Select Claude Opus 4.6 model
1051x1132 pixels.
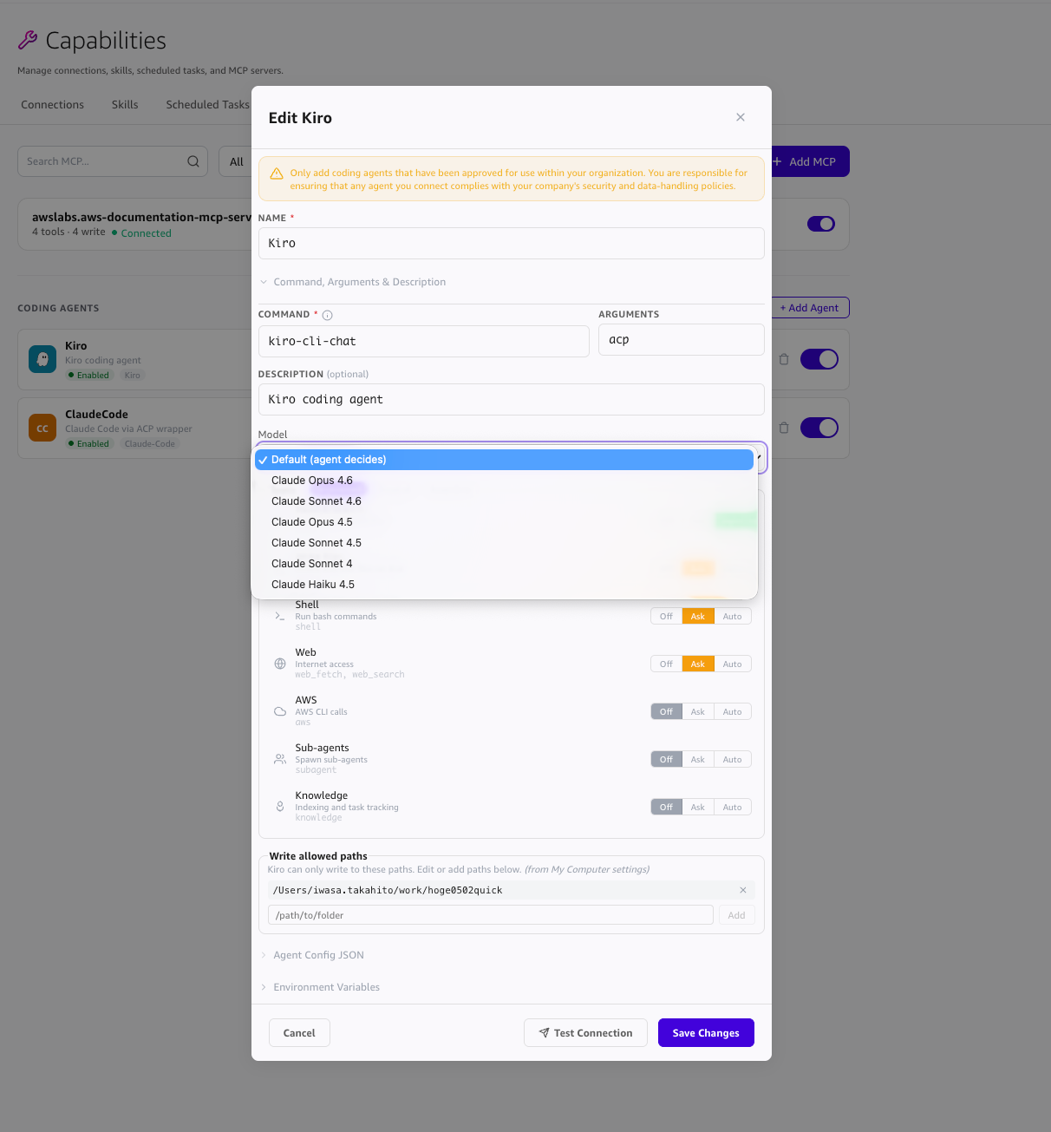[504, 481]
